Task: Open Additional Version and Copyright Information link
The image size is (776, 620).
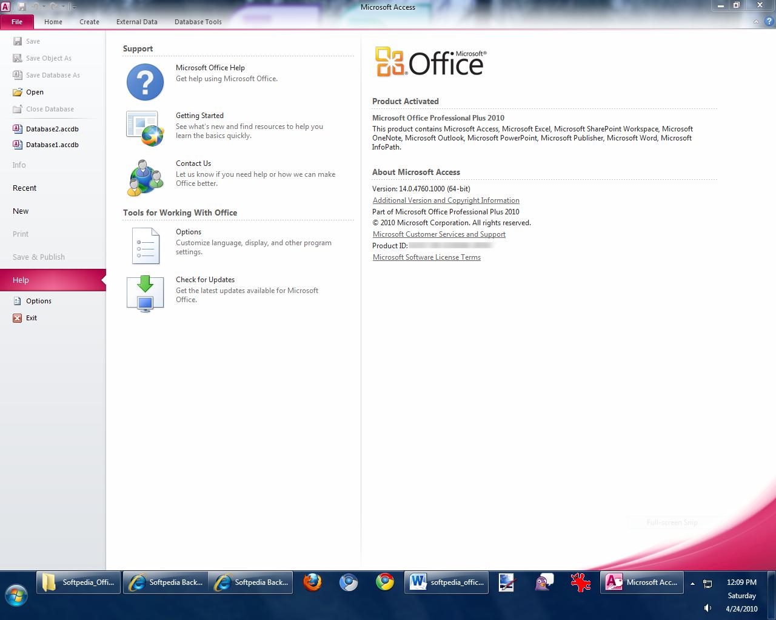Action: point(446,200)
